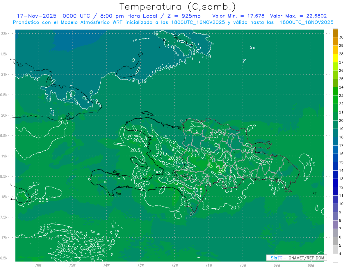Click the "20N" latitude axis label
349x269 pixels.
(5, 115)
